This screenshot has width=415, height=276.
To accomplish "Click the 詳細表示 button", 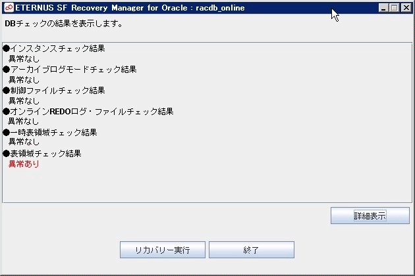I will 370,216.
